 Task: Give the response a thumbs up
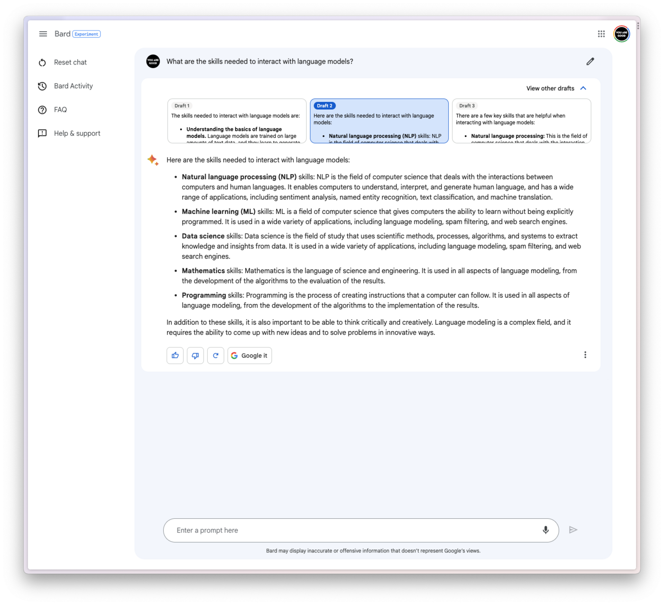[x=175, y=356]
